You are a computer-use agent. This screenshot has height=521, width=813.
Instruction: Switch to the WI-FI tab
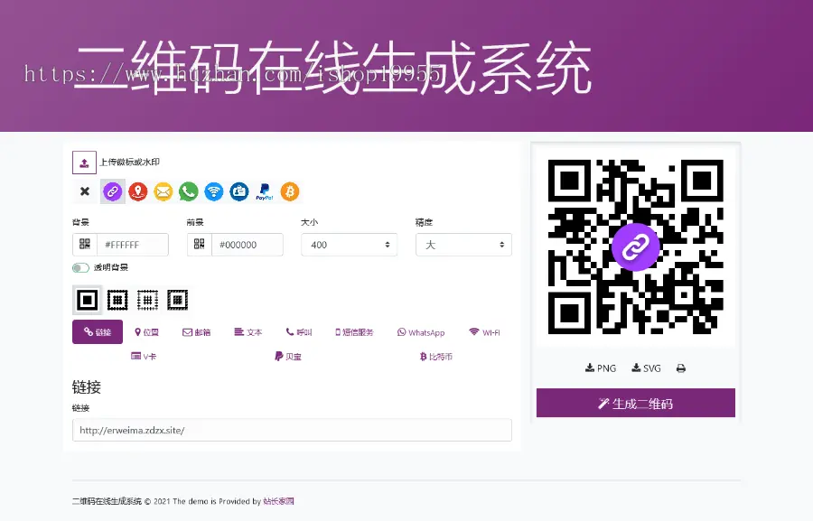click(484, 332)
